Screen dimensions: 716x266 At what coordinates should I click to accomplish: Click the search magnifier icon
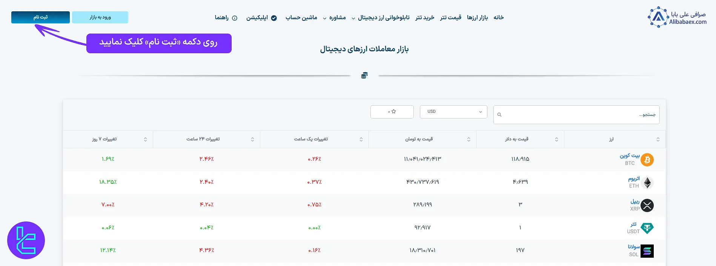(x=499, y=115)
